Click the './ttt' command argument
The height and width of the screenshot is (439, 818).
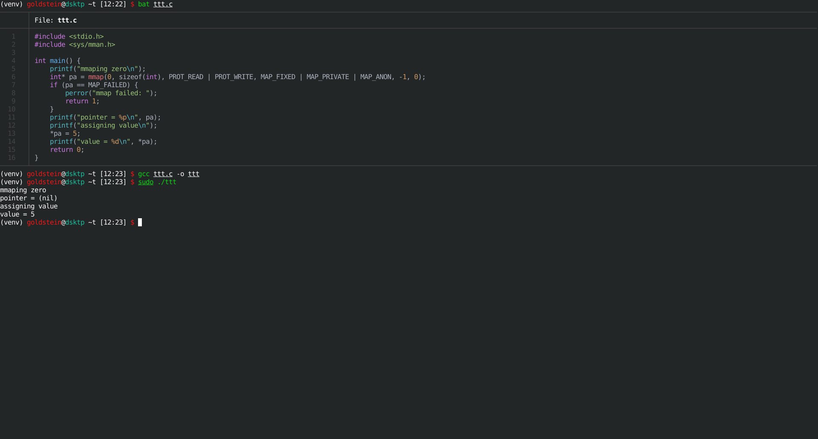click(167, 182)
